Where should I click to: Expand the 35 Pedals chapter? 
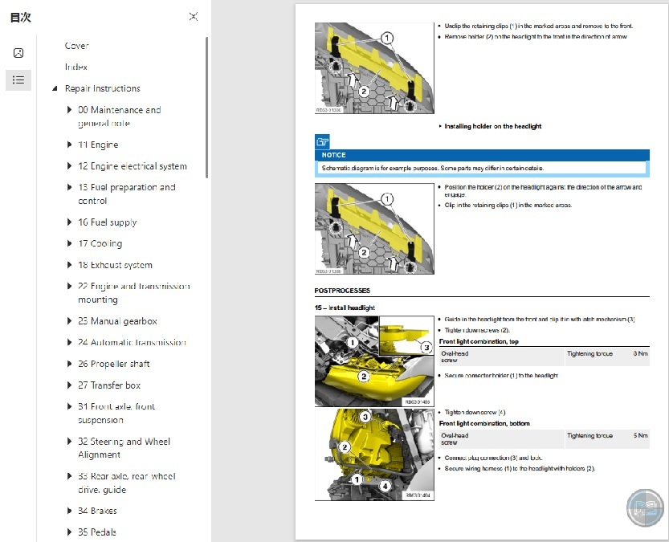pyautogui.click(x=68, y=532)
